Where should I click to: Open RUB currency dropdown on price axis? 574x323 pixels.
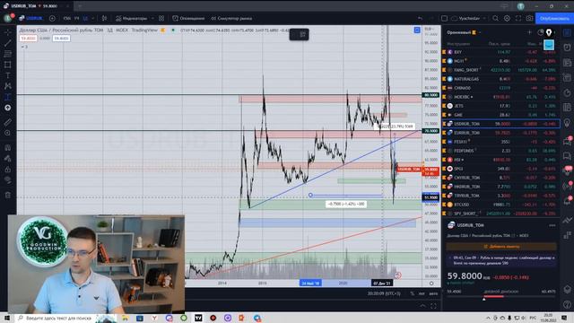[x=429, y=29]
